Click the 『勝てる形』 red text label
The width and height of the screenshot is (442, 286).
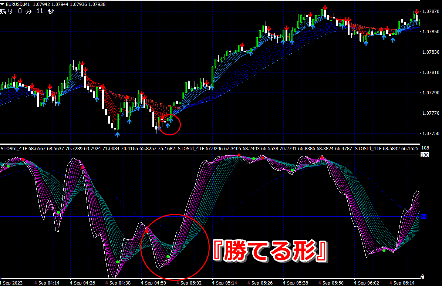[x=270, y=251]
